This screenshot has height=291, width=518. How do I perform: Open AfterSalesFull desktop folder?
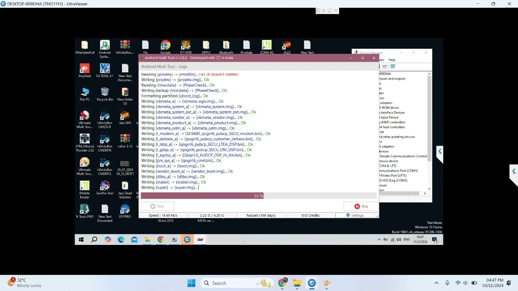point(85,48)
